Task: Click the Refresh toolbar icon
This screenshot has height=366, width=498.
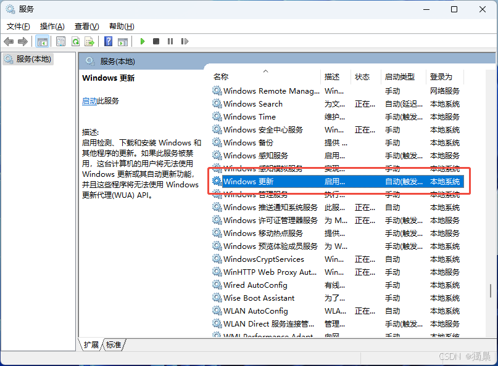Action: (75, 41)
